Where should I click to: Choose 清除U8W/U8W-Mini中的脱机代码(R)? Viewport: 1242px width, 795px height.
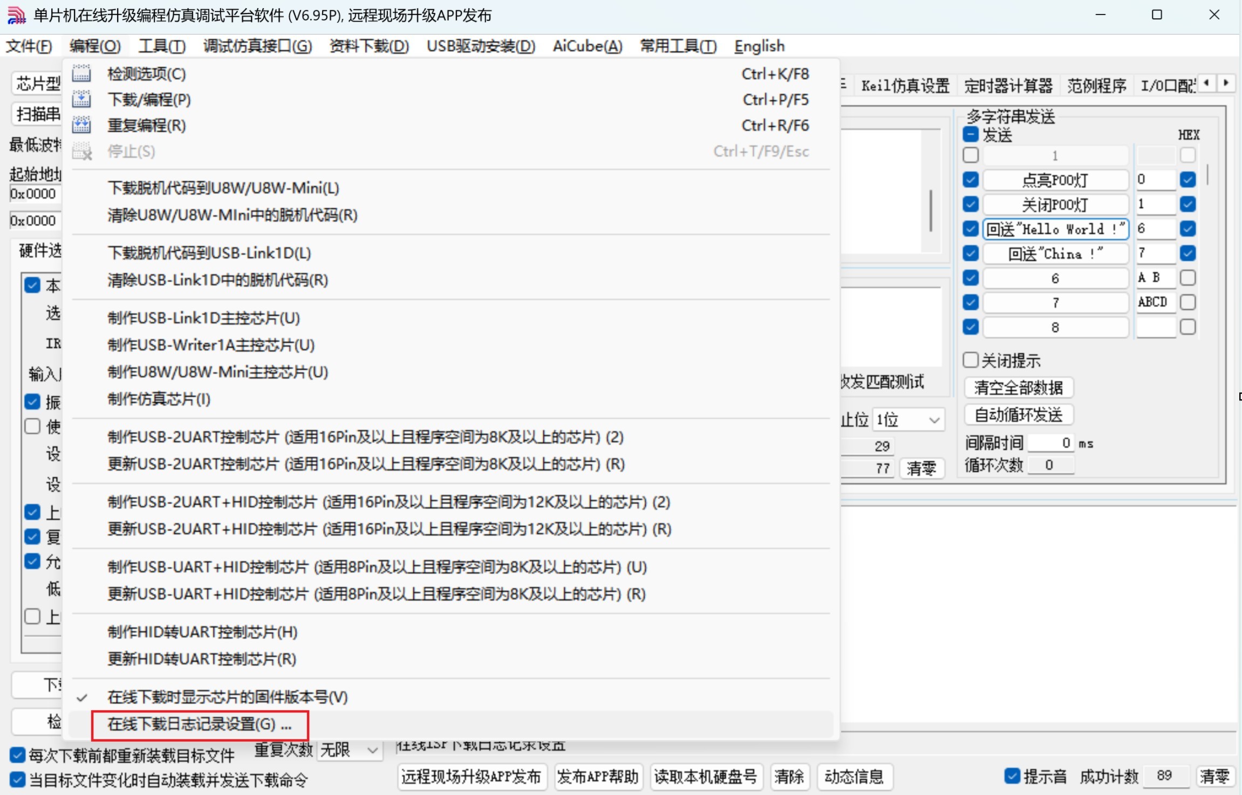tap(451, 215)
